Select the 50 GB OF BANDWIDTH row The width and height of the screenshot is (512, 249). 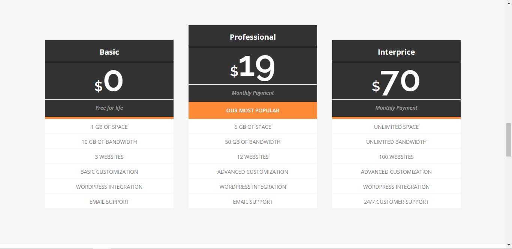point(253,142)
